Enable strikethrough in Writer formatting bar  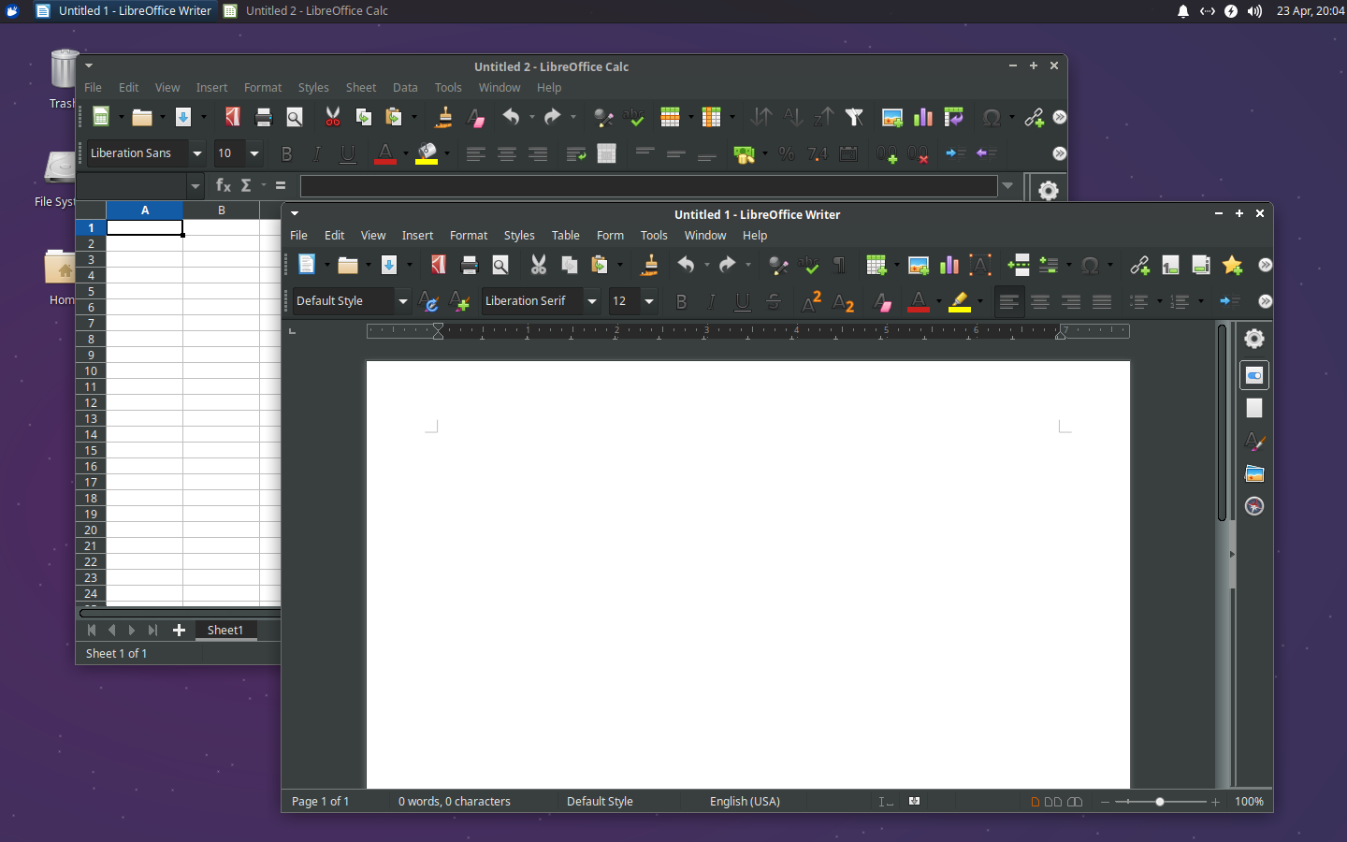pos(774,301)
